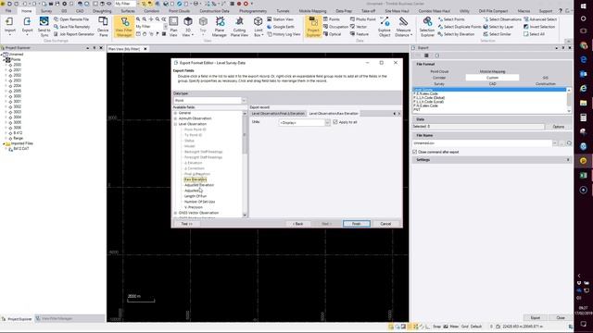
Task: Open the Optical spreadsheet
Action: point(333,34)
